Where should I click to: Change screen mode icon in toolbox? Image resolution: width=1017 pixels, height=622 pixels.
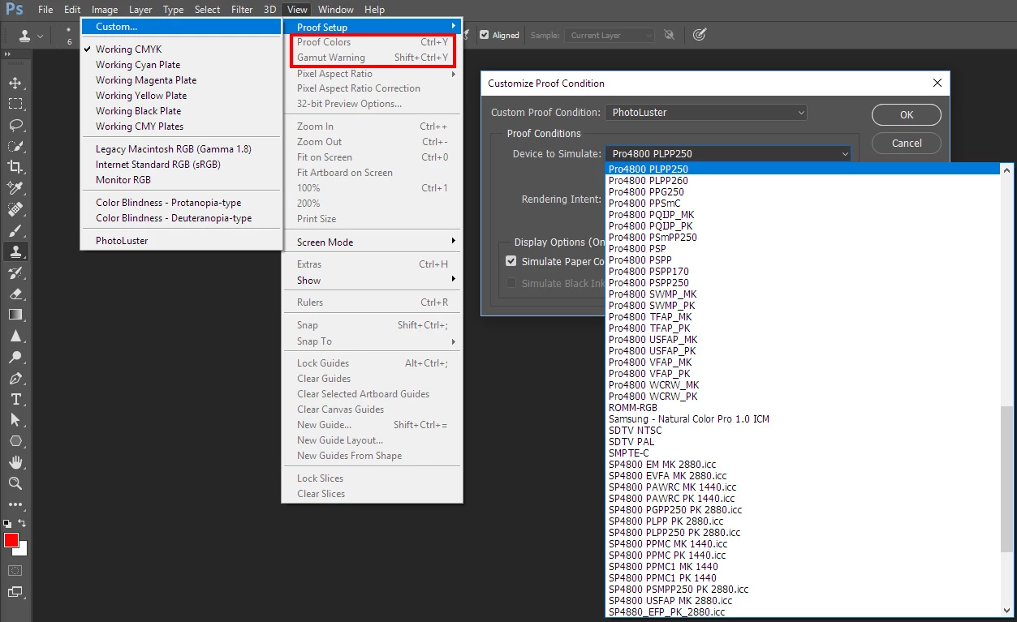tap(15, 592)
